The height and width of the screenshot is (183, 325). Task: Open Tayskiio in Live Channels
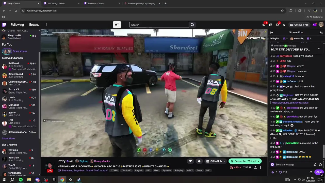[20, 151]
